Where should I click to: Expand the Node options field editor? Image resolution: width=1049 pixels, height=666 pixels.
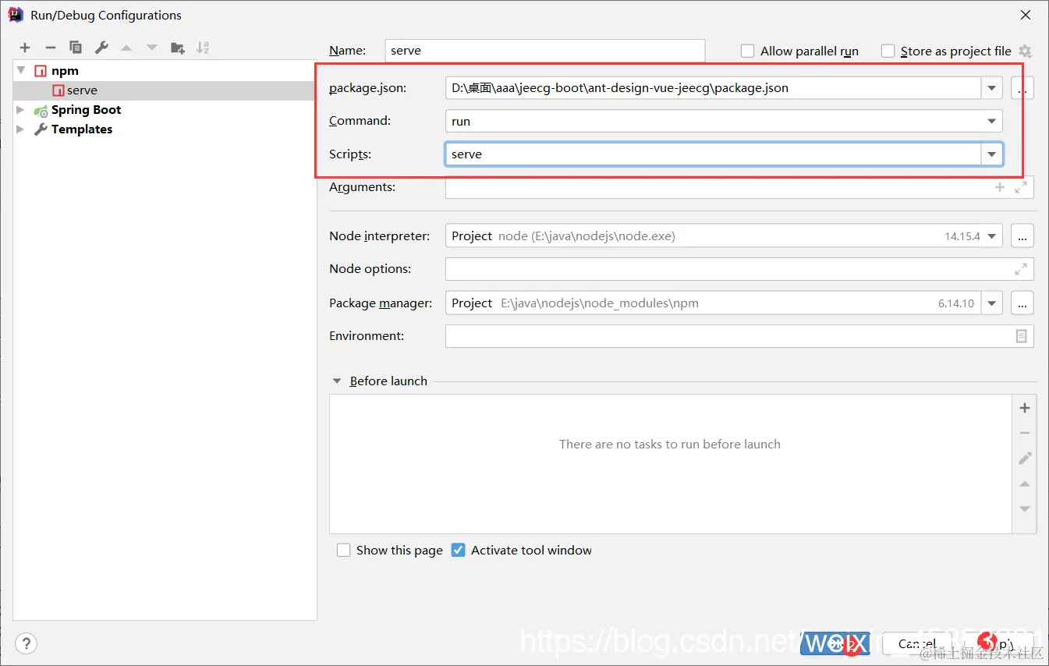point(1020,269)
